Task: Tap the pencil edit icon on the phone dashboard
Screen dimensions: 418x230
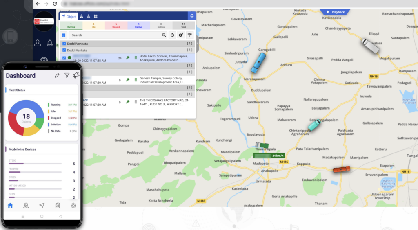Action: 57,75
